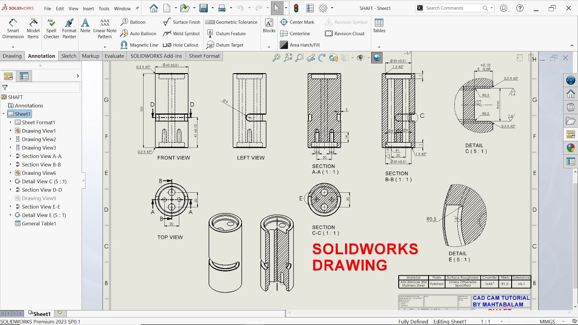The height and width of the screenshot is (325, 578).
Task: Add a Hole Callout
Action: pyautogui.click(x=180, y=45)
